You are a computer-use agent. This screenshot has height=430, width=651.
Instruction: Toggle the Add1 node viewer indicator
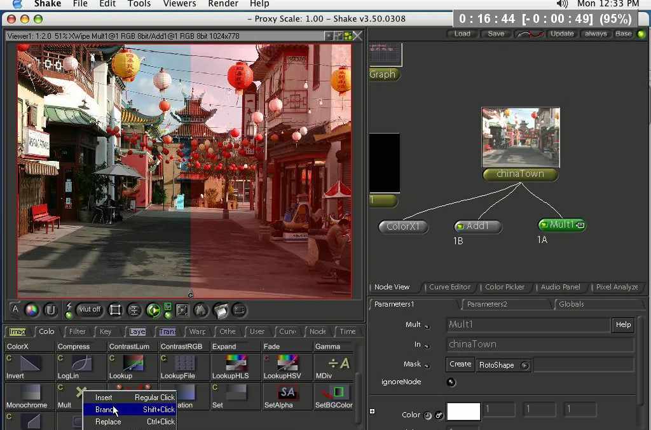pos(460,226)
